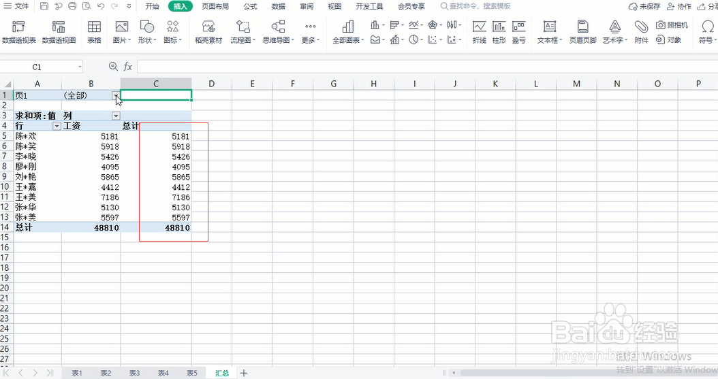Insert a combo chart from chart gallery

pos(396,39)
